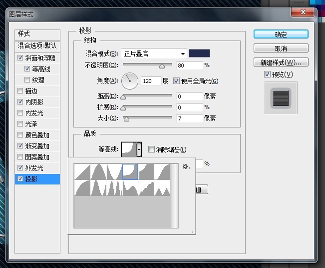Click the 新建样式 button

[x=281, y=62]
